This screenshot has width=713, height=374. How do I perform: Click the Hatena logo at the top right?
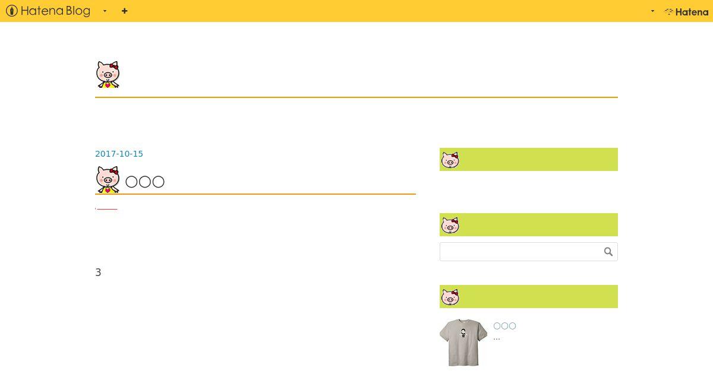click(x=686, y=11)
